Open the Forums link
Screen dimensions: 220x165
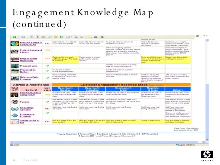[x=25, y=102]
